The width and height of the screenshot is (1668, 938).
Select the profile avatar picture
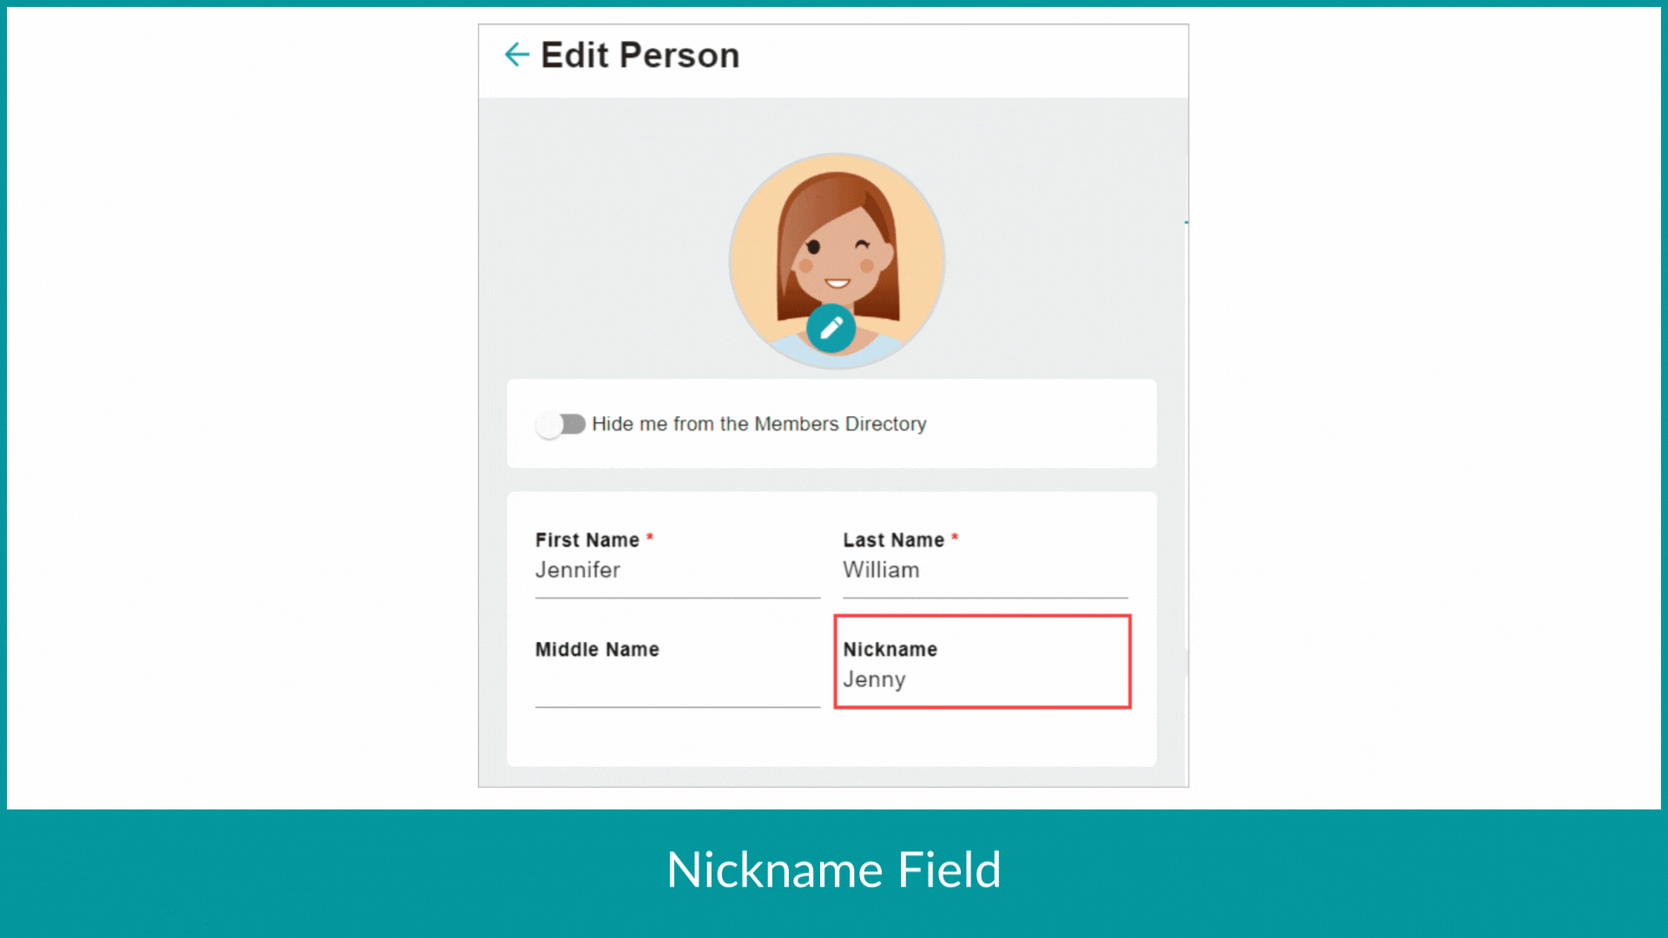837,261
